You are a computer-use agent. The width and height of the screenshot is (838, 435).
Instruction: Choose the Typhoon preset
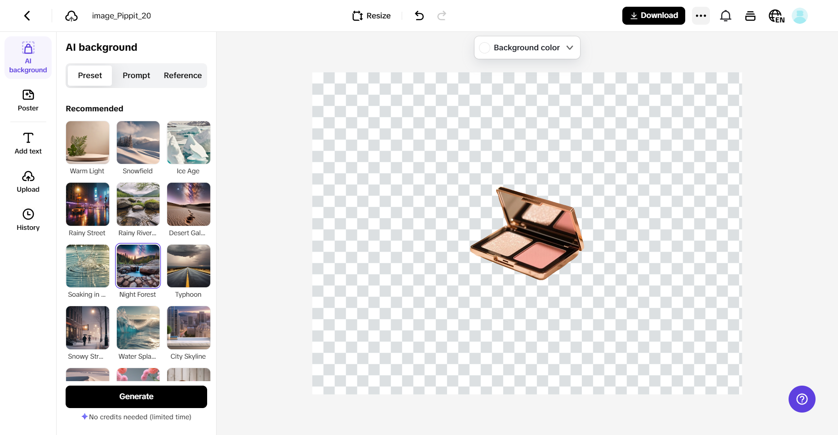(x=189, y=266)
